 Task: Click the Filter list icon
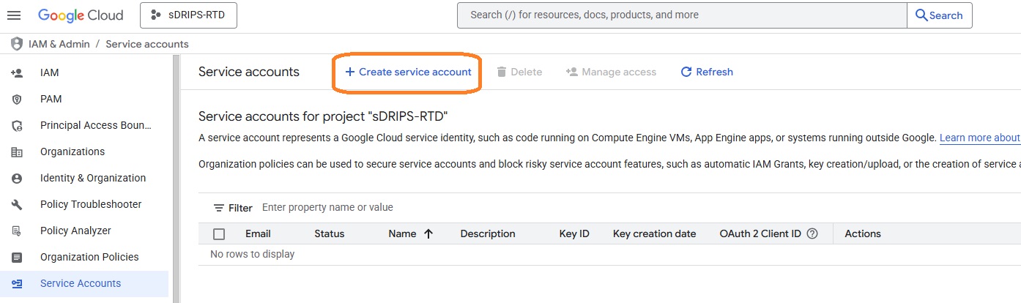point(218,208)
